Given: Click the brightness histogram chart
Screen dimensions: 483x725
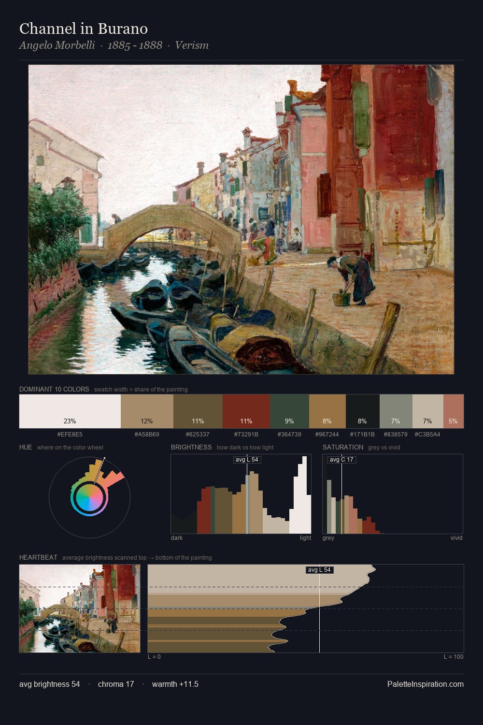Looking at the screenshot, I should pyautogui.click(x=241, y=494).
